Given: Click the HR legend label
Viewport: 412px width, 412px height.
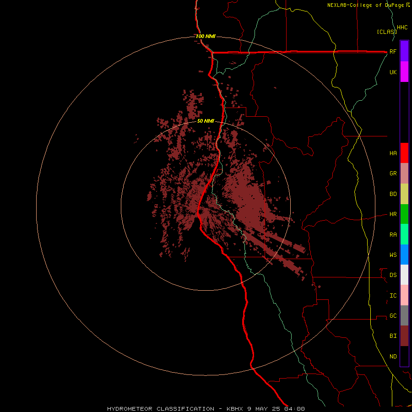Looking at the screenshot, I should click(x=393, y=214).
